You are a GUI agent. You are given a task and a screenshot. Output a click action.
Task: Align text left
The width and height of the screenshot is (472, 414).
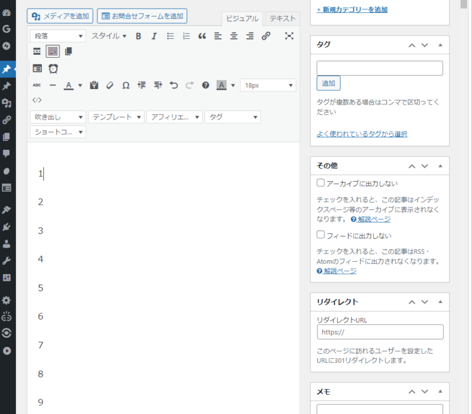click(x=218, y=36)
